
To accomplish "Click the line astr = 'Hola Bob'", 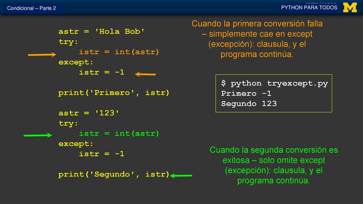I will (x=101, y=31).
